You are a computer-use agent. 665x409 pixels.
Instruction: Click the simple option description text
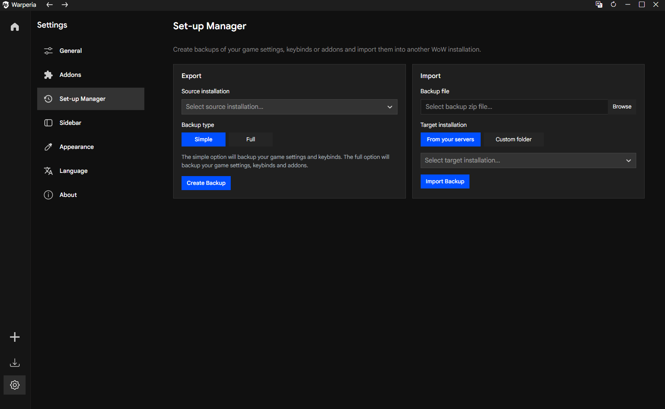point(286,161)
